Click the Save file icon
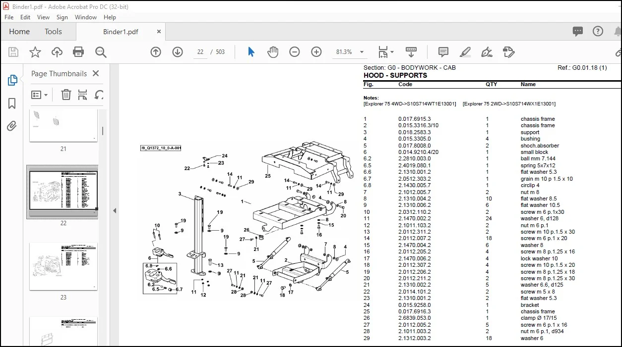This screenshot has width=622, height=347. pyautogui.click(x=13, y=52)
